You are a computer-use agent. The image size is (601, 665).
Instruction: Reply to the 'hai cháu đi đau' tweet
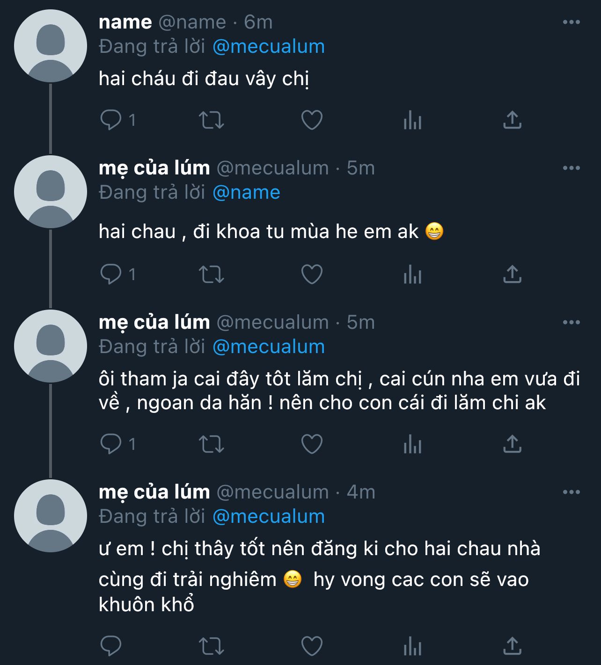click(111, 120)
